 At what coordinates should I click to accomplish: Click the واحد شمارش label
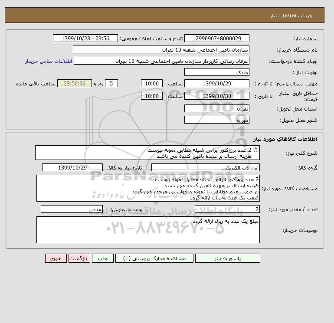click(x=126, y=209)
